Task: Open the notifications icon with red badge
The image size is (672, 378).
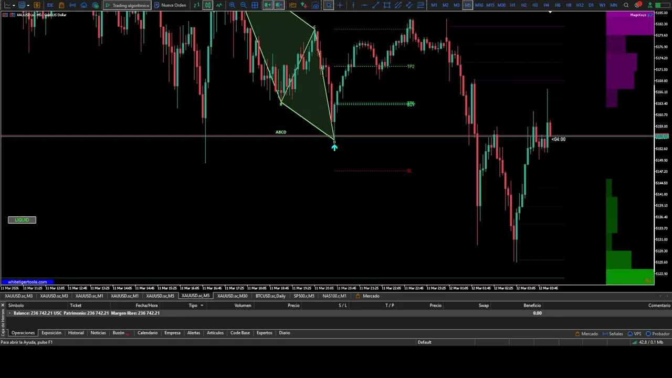Action: pyautogui.click(x=638, y=5)
